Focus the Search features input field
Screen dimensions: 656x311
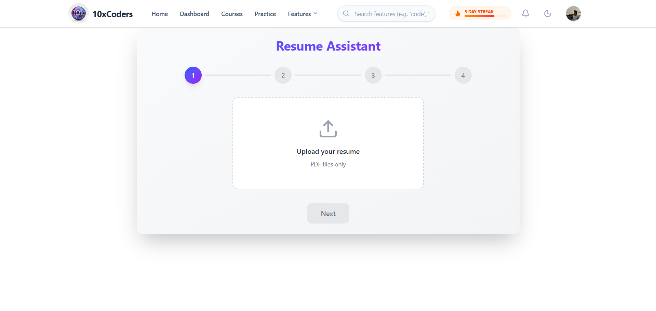[x=386, y=14]
